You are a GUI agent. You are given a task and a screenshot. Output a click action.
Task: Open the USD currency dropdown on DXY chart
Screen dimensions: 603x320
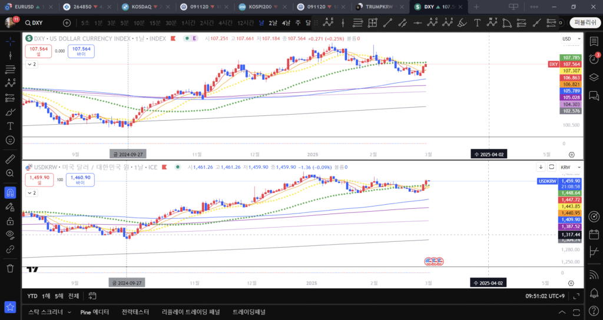pos(571,39)
